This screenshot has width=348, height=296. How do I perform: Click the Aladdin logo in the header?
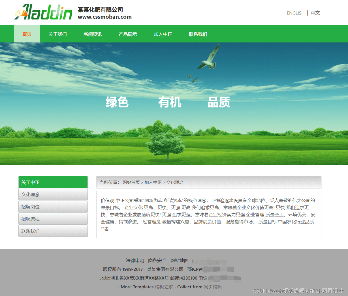tap(43, 12)
